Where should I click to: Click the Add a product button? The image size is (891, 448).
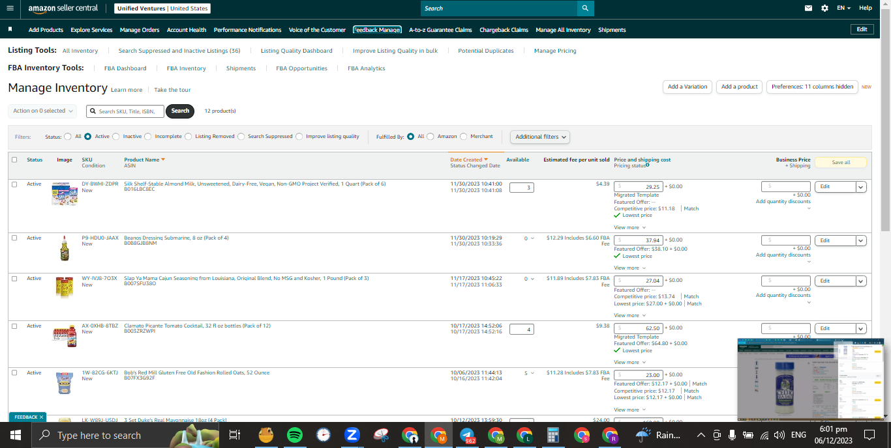click(x=740, y=87)
